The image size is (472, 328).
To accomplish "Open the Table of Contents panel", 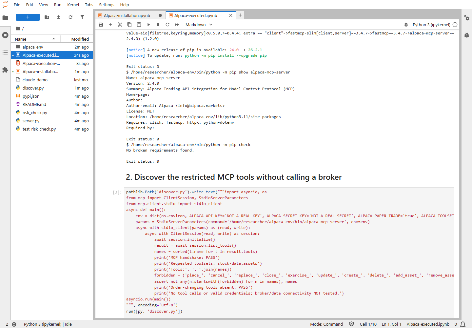I will click(5, 52).
